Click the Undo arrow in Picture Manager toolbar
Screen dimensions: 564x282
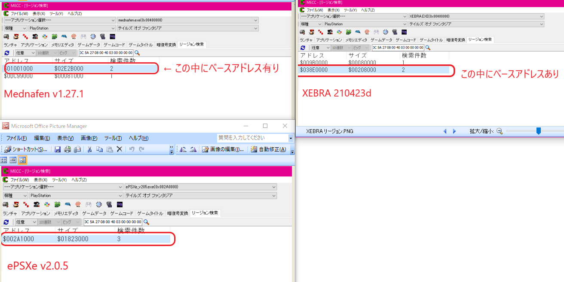[132, 149]
